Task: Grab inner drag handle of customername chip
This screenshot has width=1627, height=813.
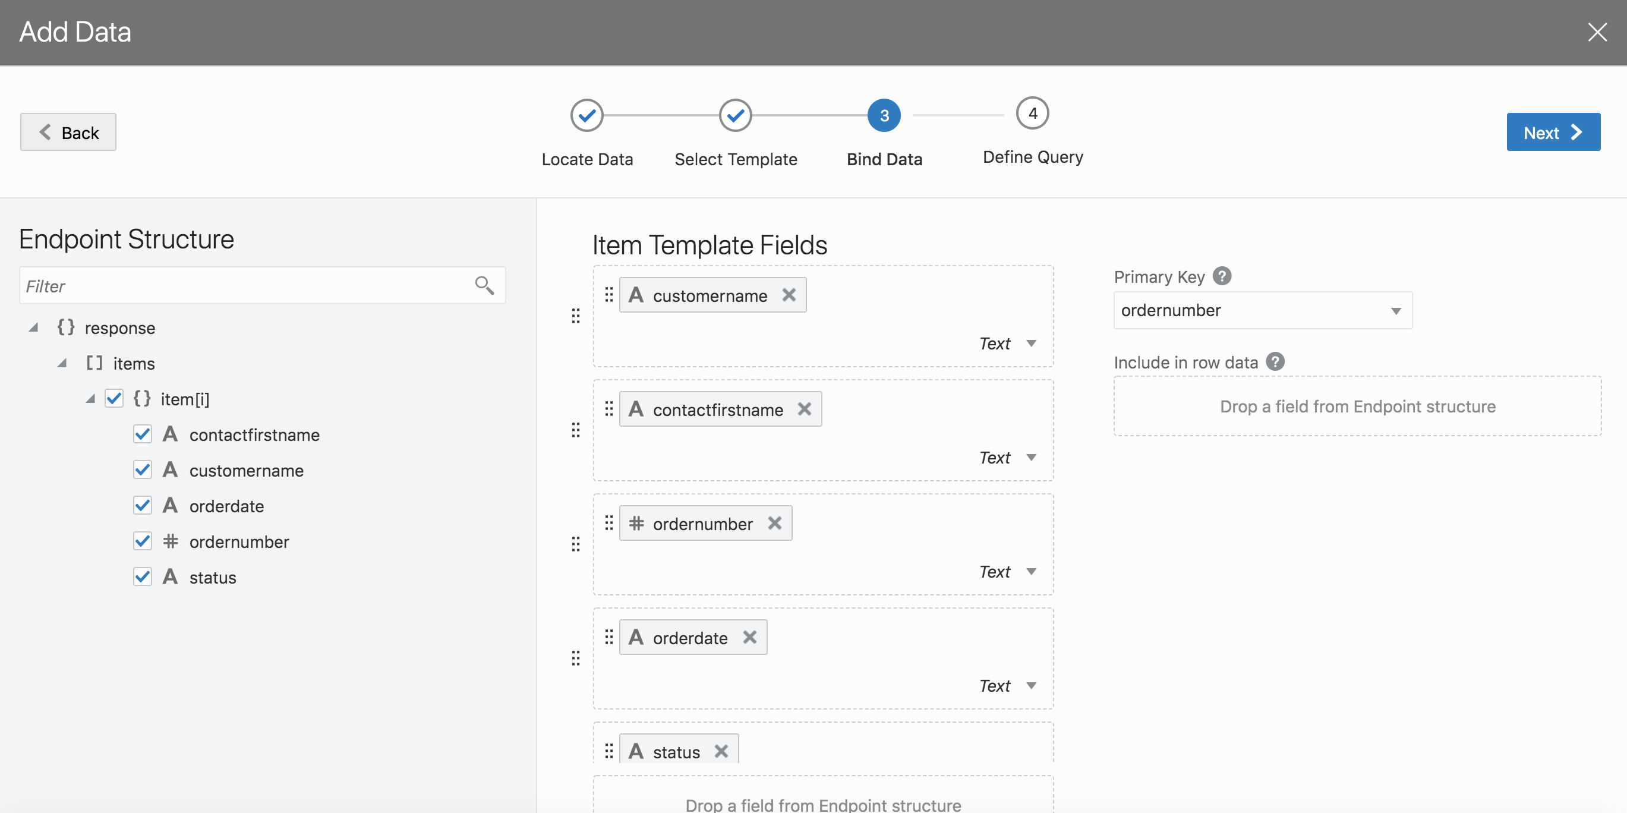Action: tap(609, 295)
